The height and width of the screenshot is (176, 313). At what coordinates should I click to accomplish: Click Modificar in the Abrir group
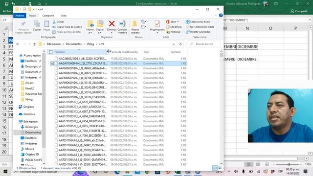click(174, 27)
